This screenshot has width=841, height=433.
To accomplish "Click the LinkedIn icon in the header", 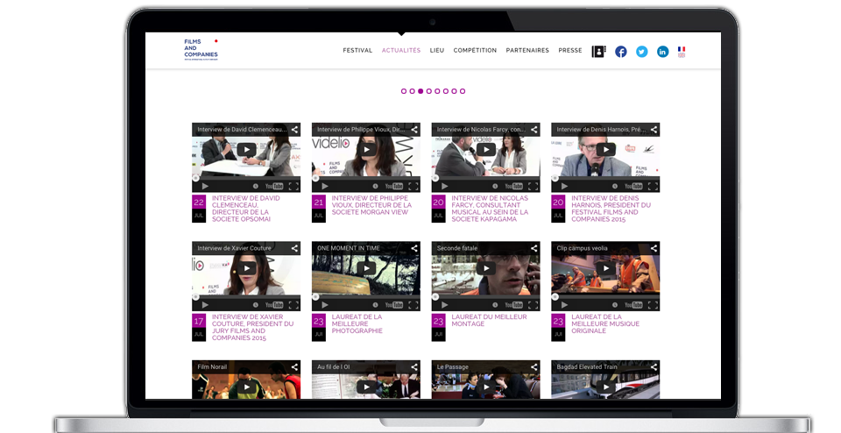I will coord(663,52).
